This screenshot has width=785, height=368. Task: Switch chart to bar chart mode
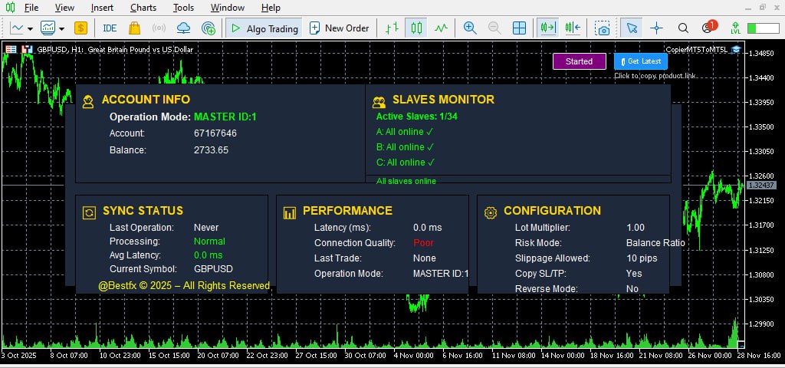[392, 28]
